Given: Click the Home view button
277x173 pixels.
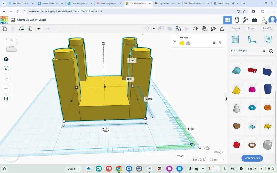Looking at the screenshot, I should coord(6,59).
